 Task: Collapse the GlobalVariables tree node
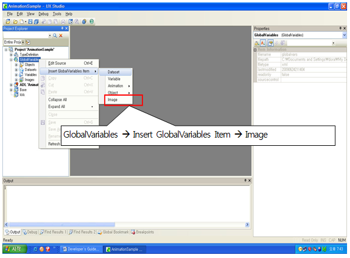tap(11, 60)
